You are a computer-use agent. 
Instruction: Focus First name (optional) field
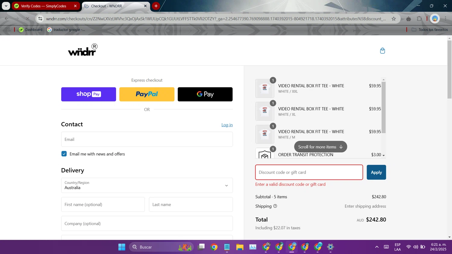[x=103, y=205]
